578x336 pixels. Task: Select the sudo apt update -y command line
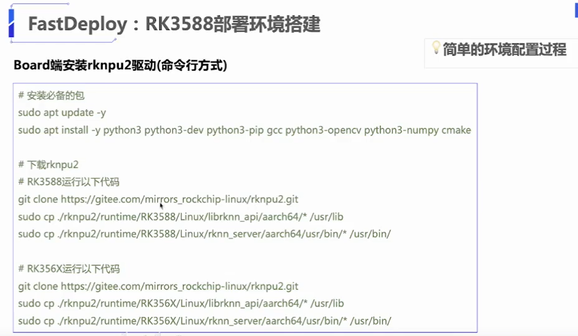click(x=62, y=112)
